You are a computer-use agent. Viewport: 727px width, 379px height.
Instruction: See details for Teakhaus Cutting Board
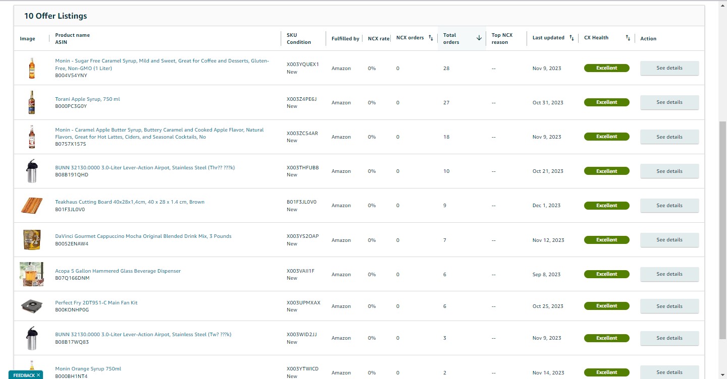tap(669, 206)
